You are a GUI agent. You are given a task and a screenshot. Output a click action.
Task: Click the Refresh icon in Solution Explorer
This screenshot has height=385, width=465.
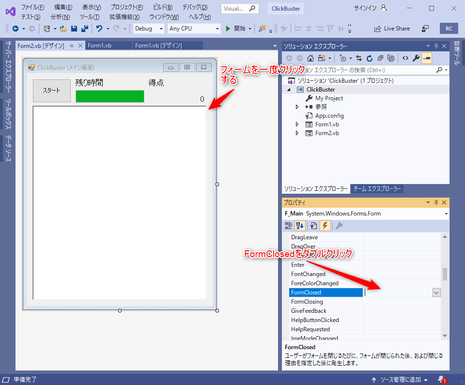370,59
